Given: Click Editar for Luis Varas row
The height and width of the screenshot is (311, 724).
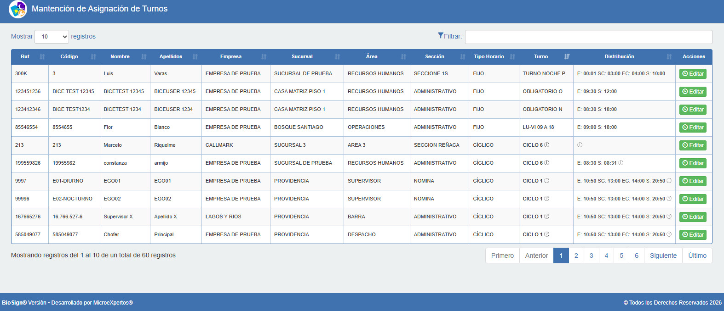Looking at the screenshot, I should click(693, 74).
